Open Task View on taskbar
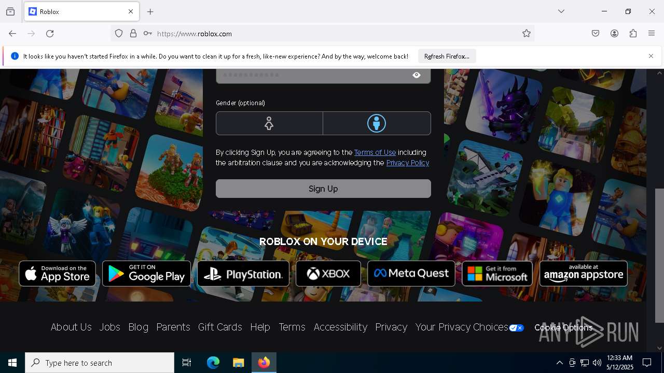The width and height of the screenshot is (664, 373). (x=187, y=363)
